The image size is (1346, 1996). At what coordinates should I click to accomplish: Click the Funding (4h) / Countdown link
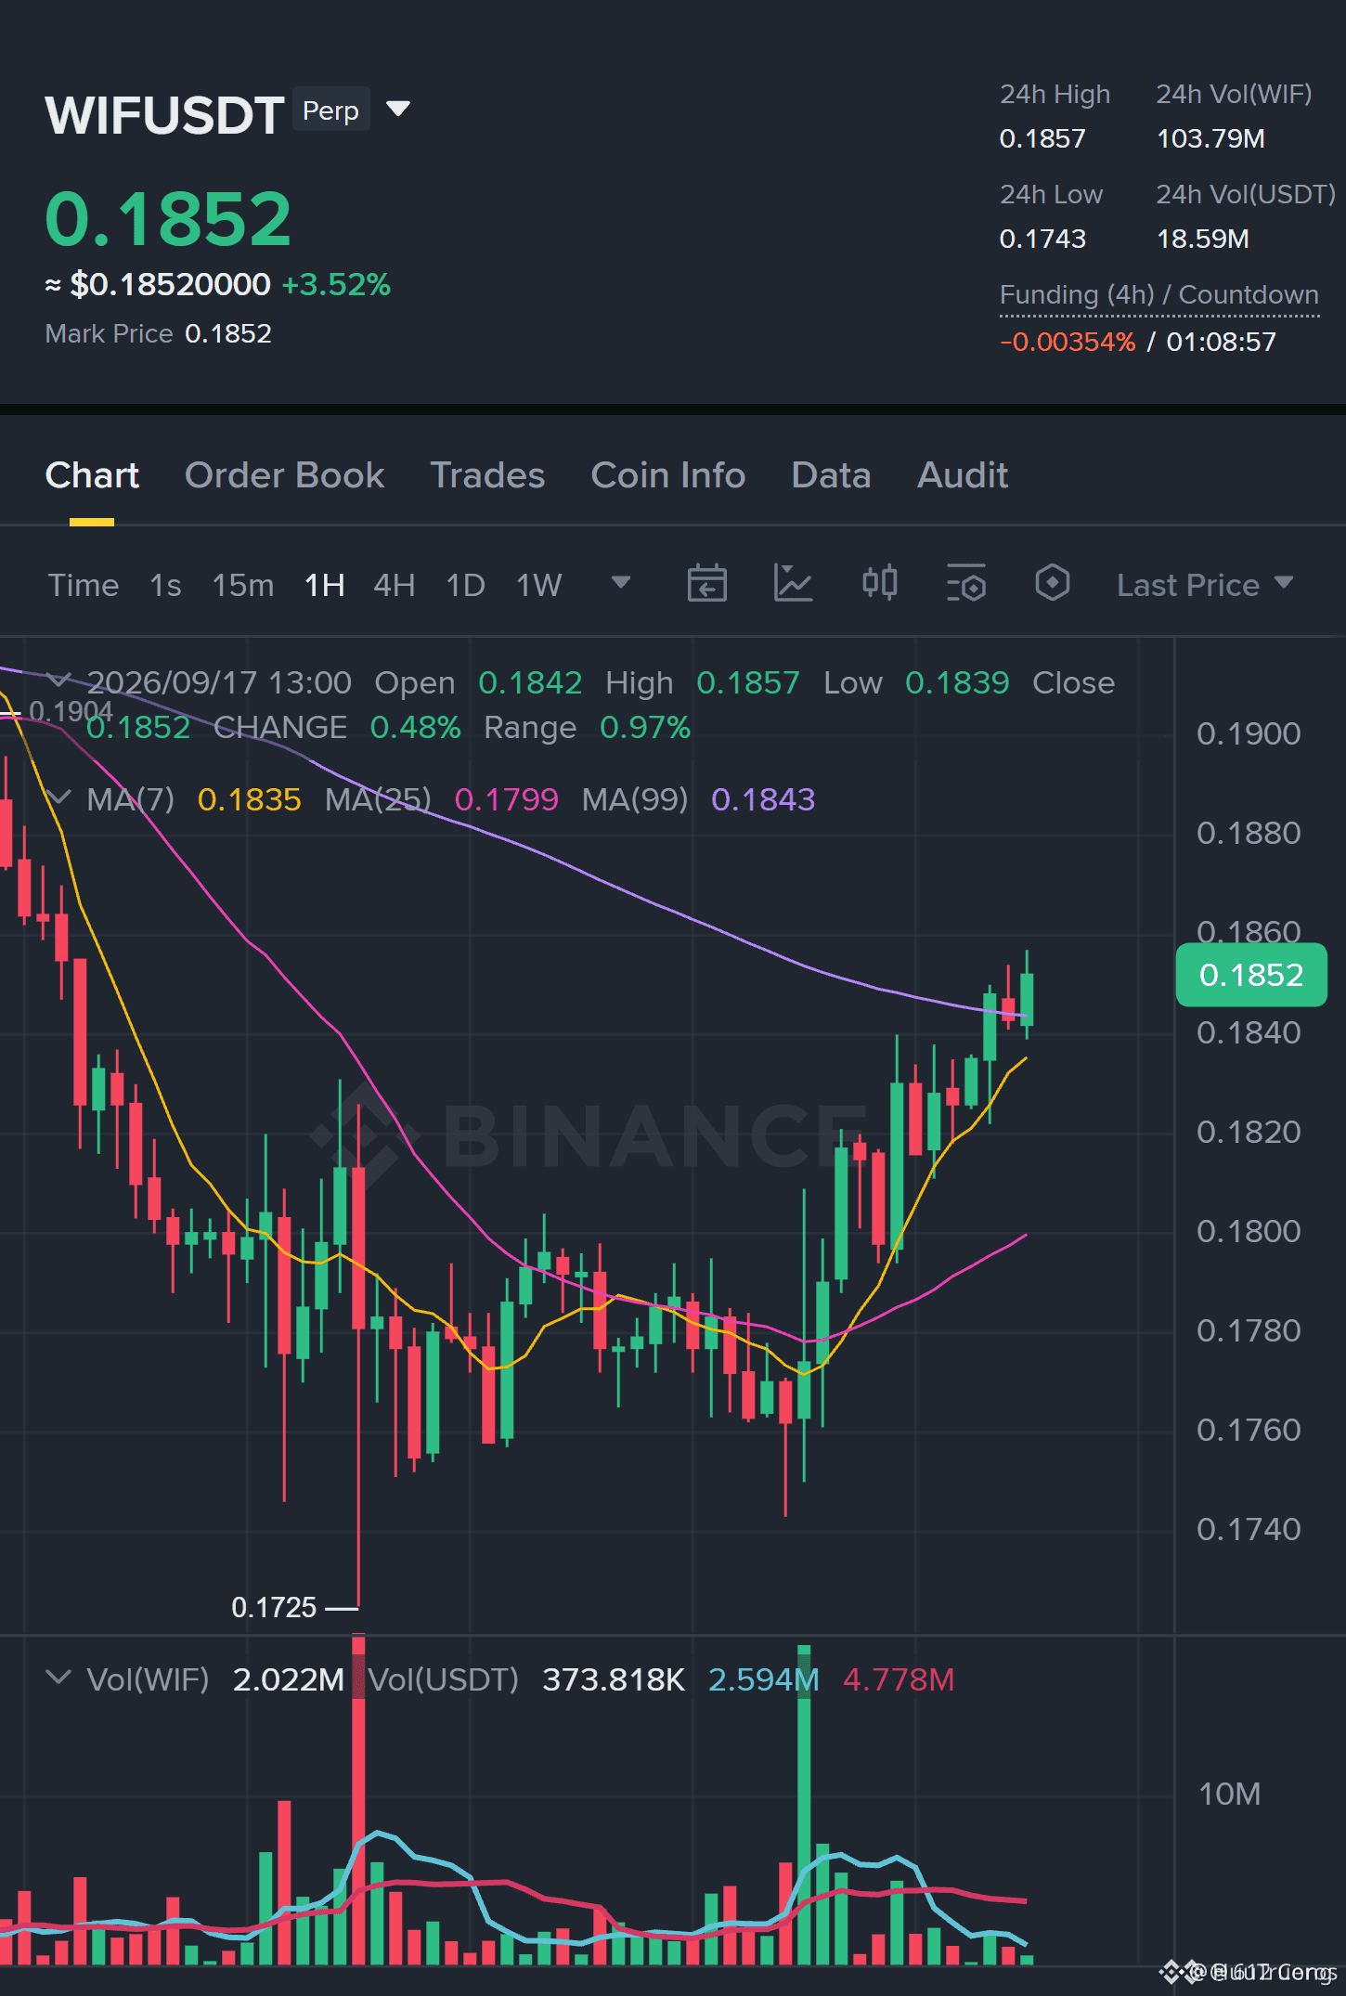1158,295
